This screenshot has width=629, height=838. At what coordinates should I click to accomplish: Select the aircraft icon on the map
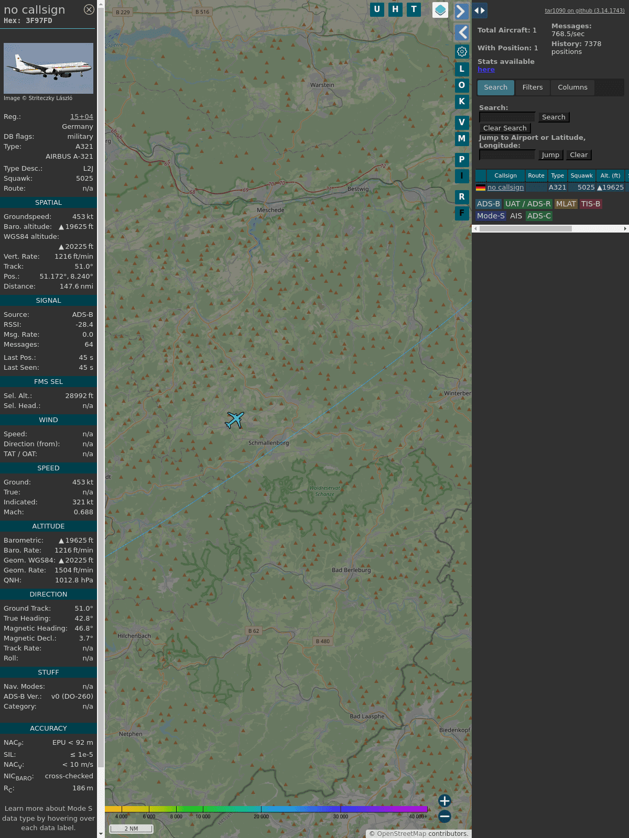pyautogui.click(x=235, y=420)
